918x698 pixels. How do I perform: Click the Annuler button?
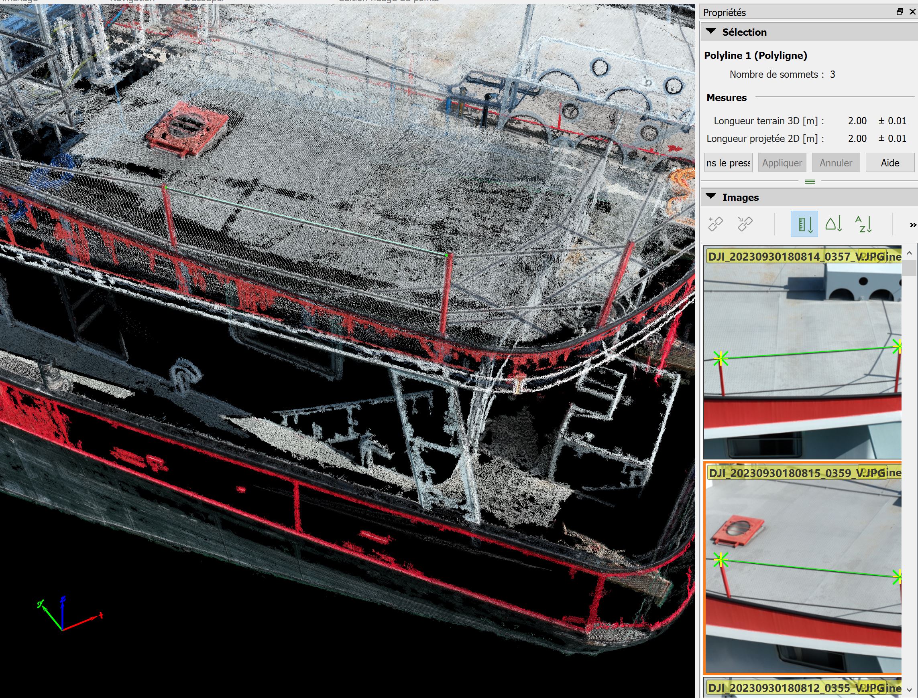coord(836,162)
